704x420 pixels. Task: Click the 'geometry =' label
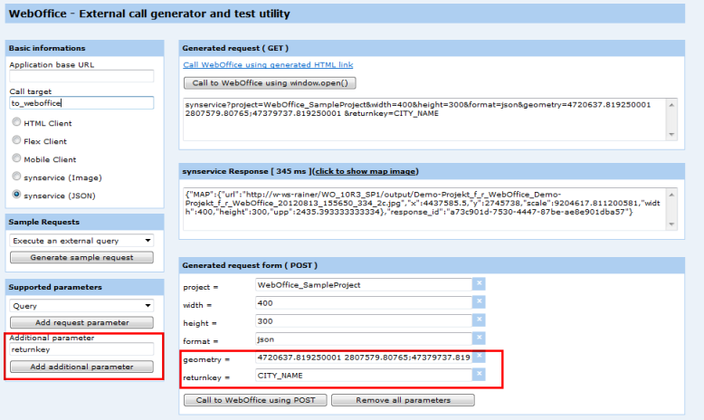tap(206, 359)
